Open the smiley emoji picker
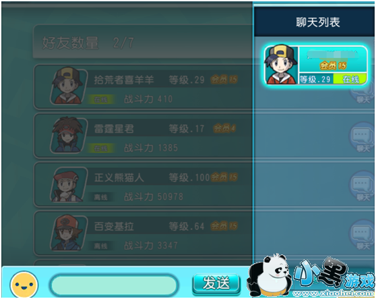This screenshot has width=376, height=299. [24, 285]
